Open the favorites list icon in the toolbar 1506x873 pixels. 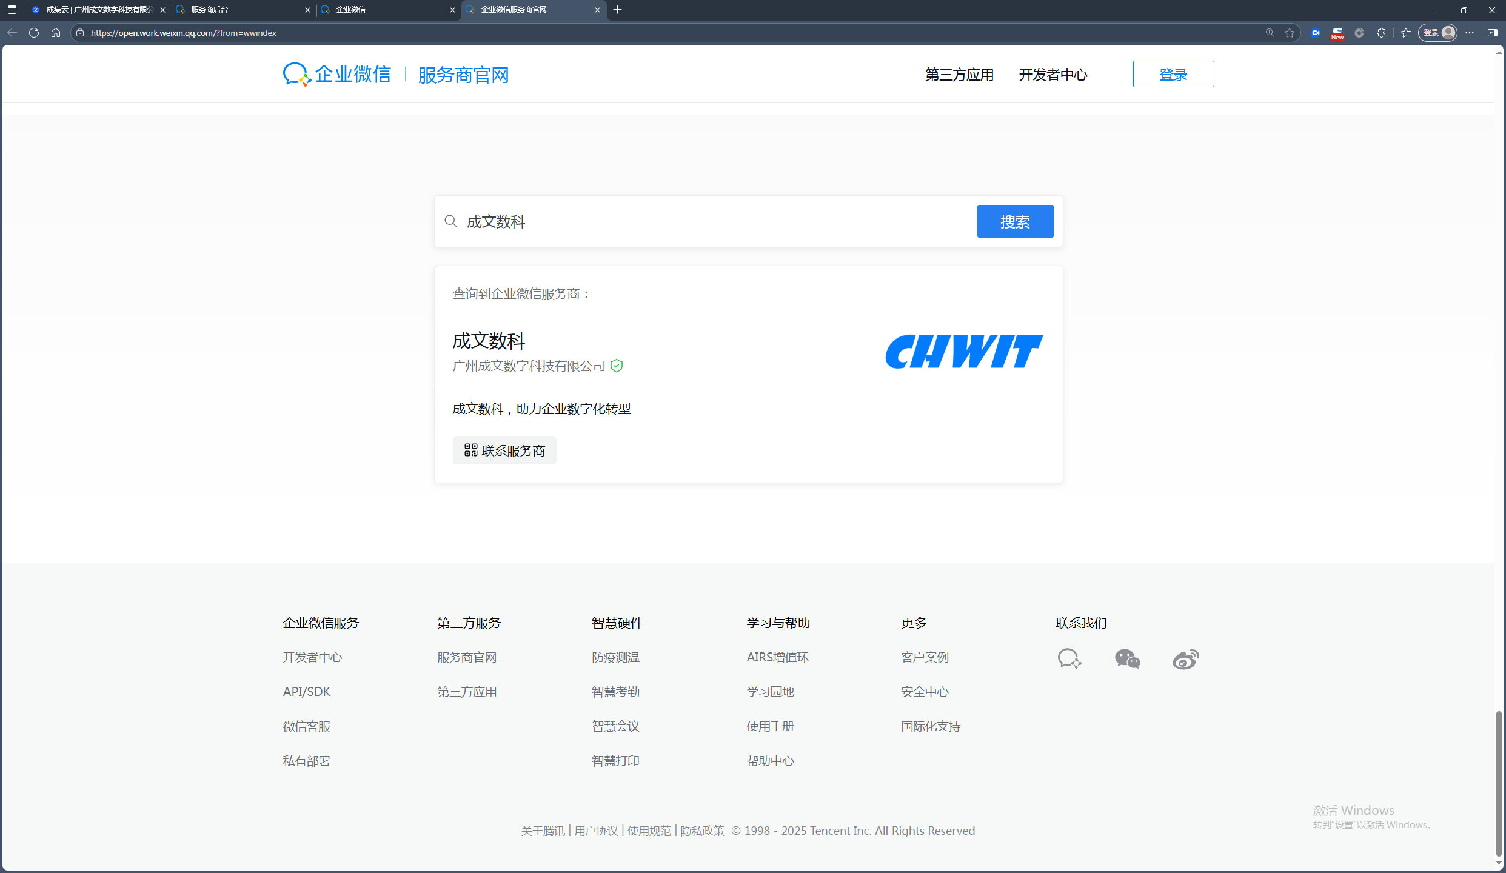1407,33
